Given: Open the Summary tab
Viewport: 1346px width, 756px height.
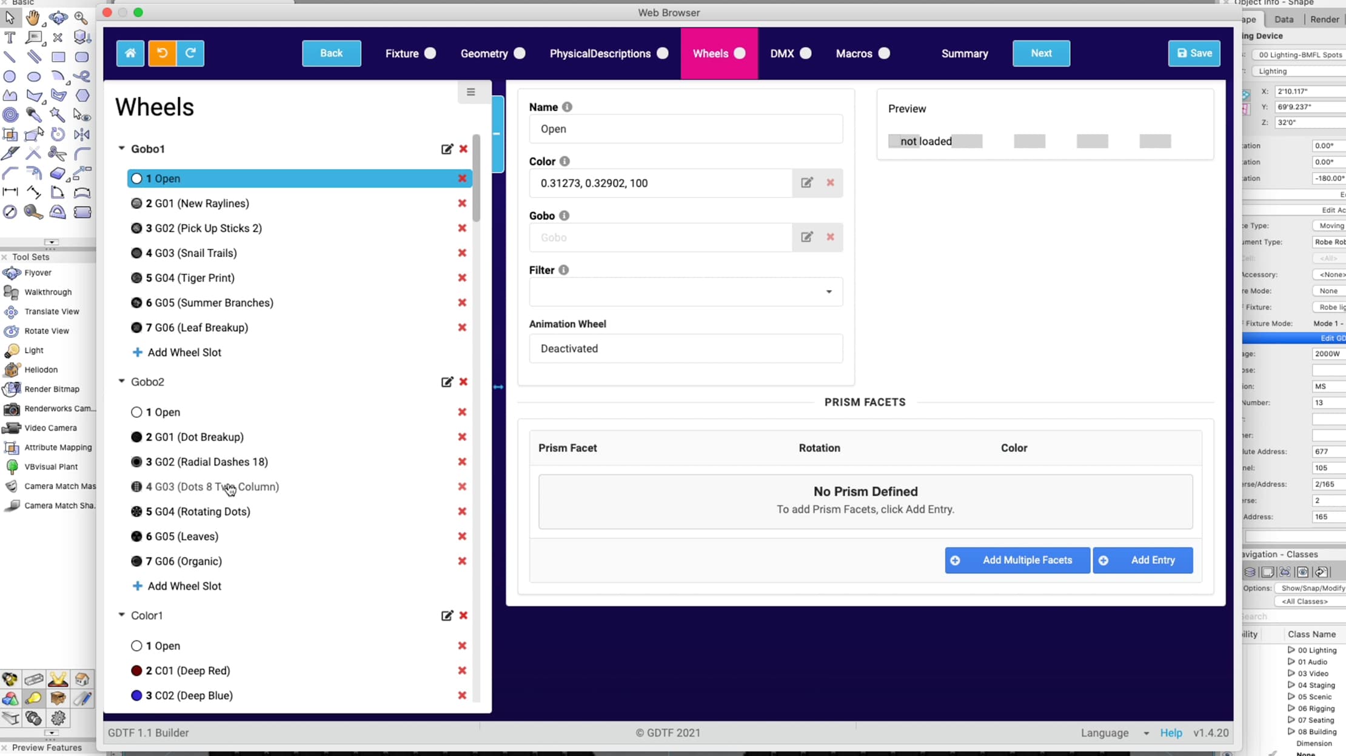Looking at the screenshot, I should point(965,53).
